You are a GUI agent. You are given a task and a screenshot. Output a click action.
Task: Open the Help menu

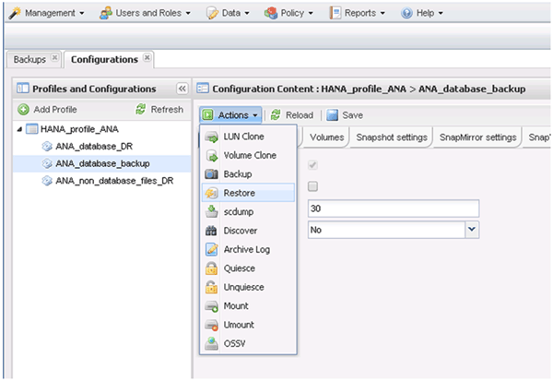(422, 14)
